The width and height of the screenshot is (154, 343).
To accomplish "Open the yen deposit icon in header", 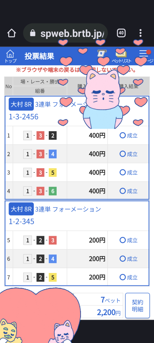I will [x=102, y=53].
